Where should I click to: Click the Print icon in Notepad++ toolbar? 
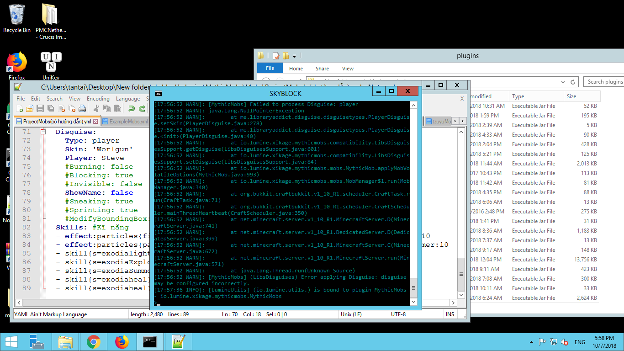(82, 109)
